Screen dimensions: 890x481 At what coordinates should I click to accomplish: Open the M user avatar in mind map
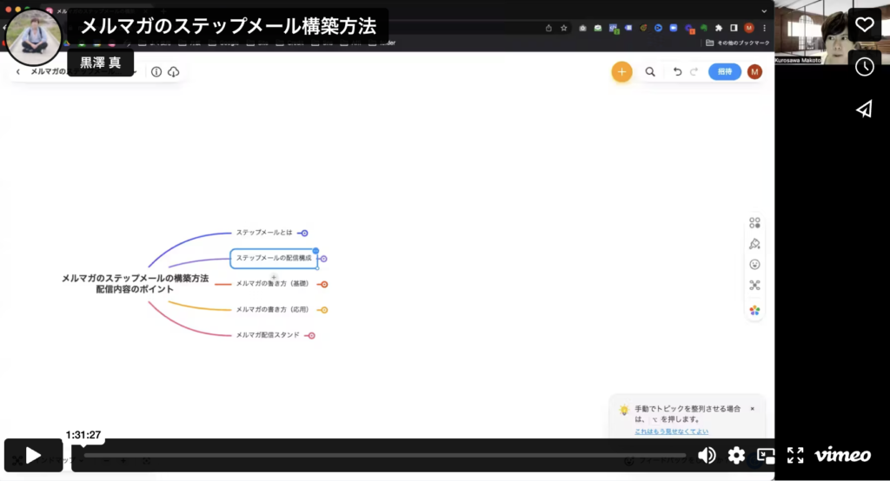755,72
